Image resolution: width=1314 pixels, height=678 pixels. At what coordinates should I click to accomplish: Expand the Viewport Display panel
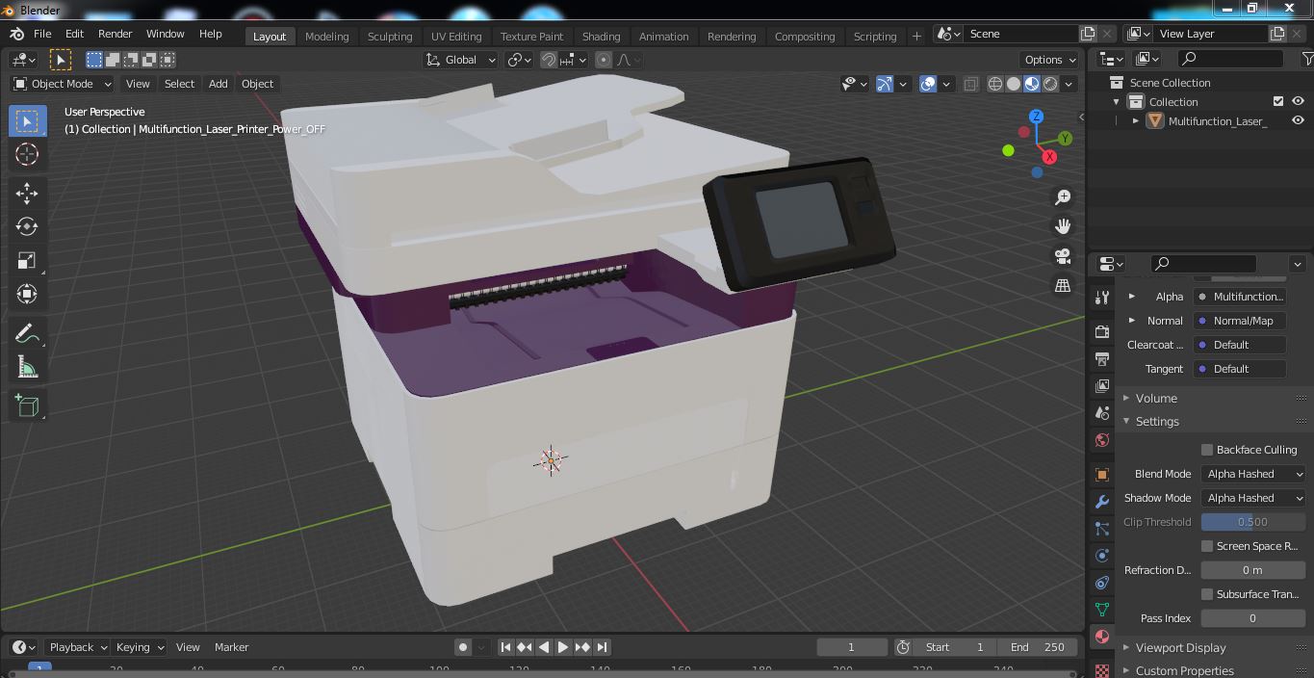(1180, 647)
